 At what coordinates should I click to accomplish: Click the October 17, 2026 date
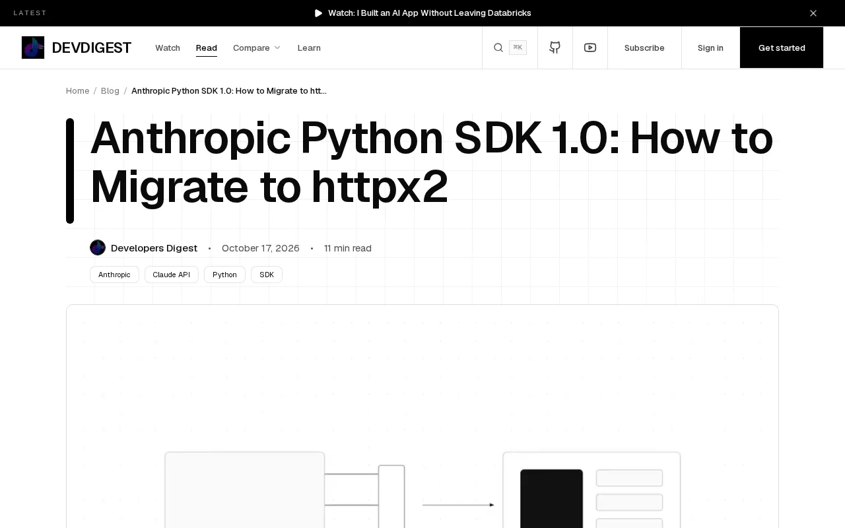(x=261, y=248)
